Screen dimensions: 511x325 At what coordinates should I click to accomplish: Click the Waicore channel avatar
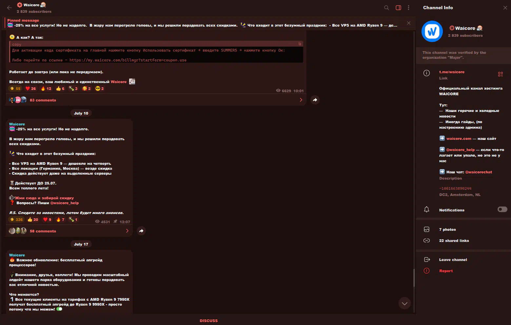point(432,32)
